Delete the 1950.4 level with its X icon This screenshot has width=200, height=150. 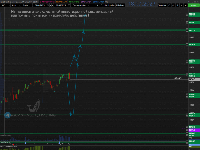(x=187, y=134)
